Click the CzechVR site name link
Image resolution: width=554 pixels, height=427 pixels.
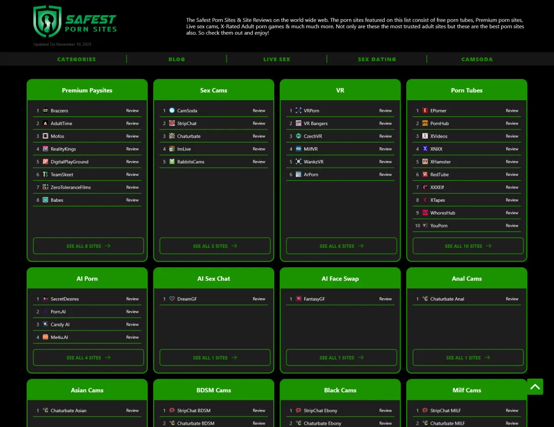(313, 136)
